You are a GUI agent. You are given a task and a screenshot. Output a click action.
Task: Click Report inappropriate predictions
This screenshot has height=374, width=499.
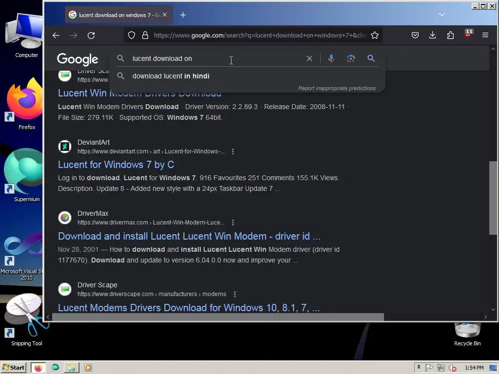point(337,89)
